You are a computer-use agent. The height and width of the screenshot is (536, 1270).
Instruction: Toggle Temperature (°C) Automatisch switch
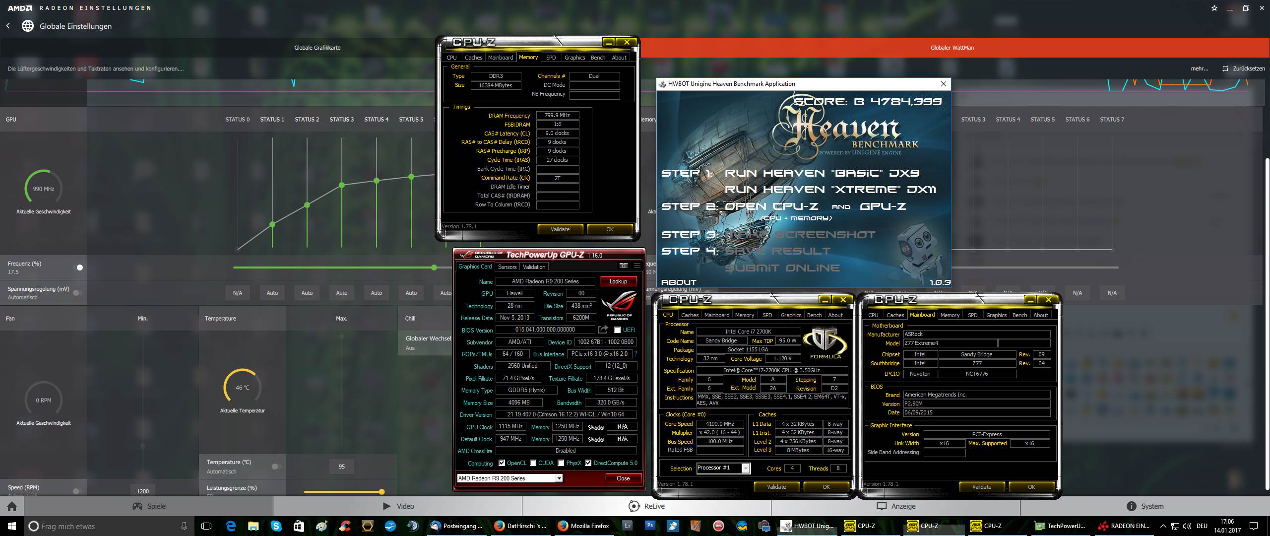pos(276,467)
